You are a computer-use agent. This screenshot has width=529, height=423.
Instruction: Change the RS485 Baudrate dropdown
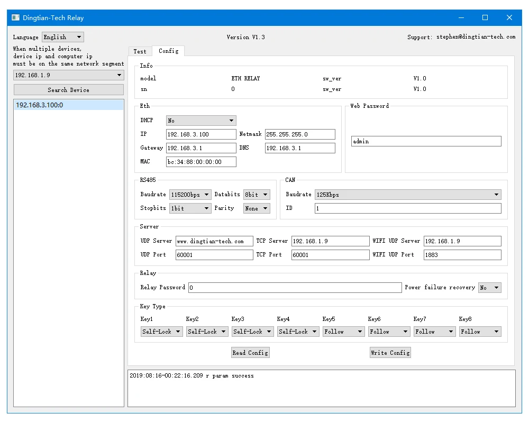coord(190,195)
